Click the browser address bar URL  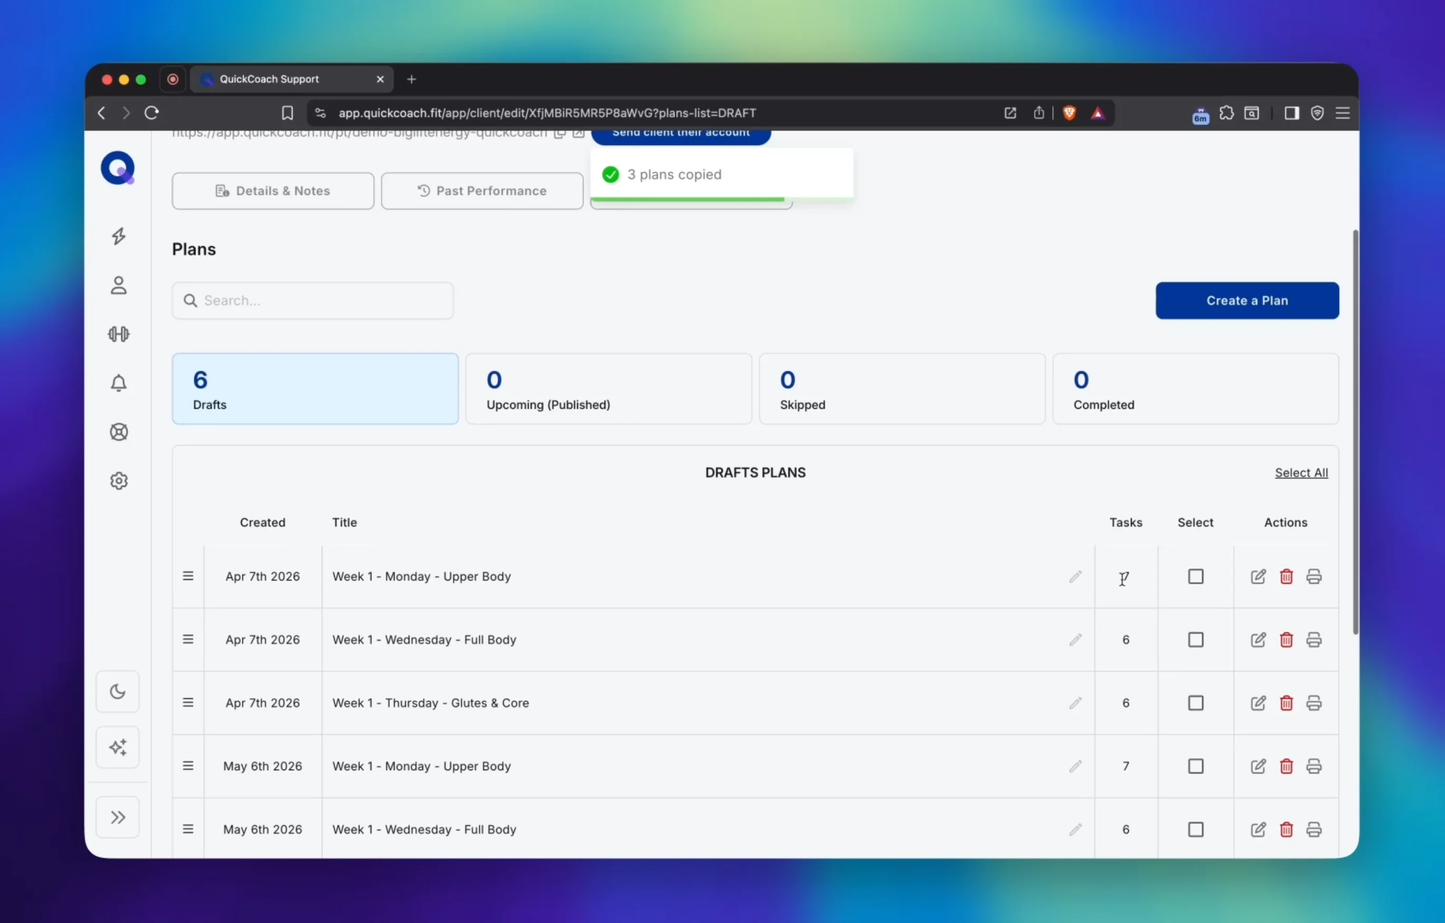(x=546, y=113)
